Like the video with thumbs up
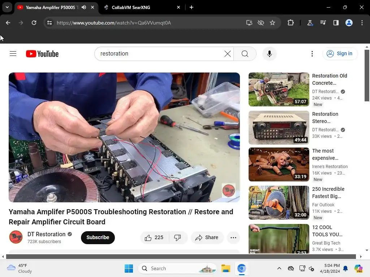The height and width of the screenshot is (277, 370). 154,237
